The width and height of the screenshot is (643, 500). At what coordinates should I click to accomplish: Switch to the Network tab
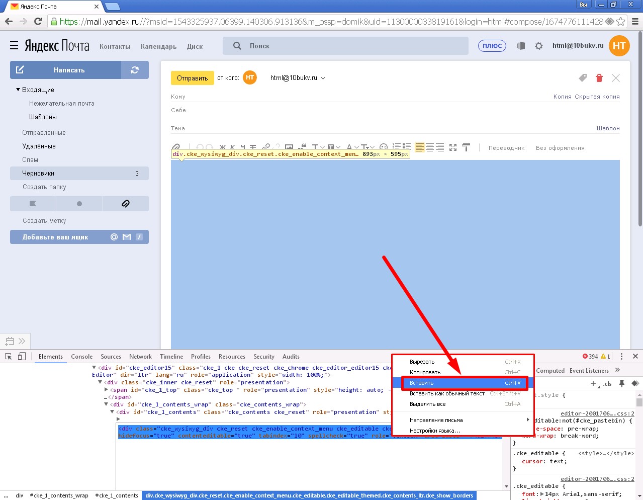[140, 356]
